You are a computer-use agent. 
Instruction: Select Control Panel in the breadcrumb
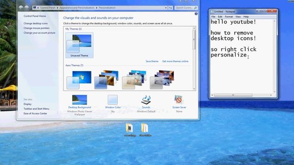coord(48,8)
